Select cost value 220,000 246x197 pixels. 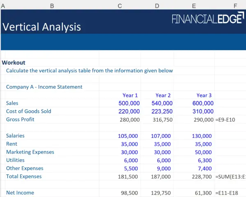pyautogui.click(x=129, y=111)
